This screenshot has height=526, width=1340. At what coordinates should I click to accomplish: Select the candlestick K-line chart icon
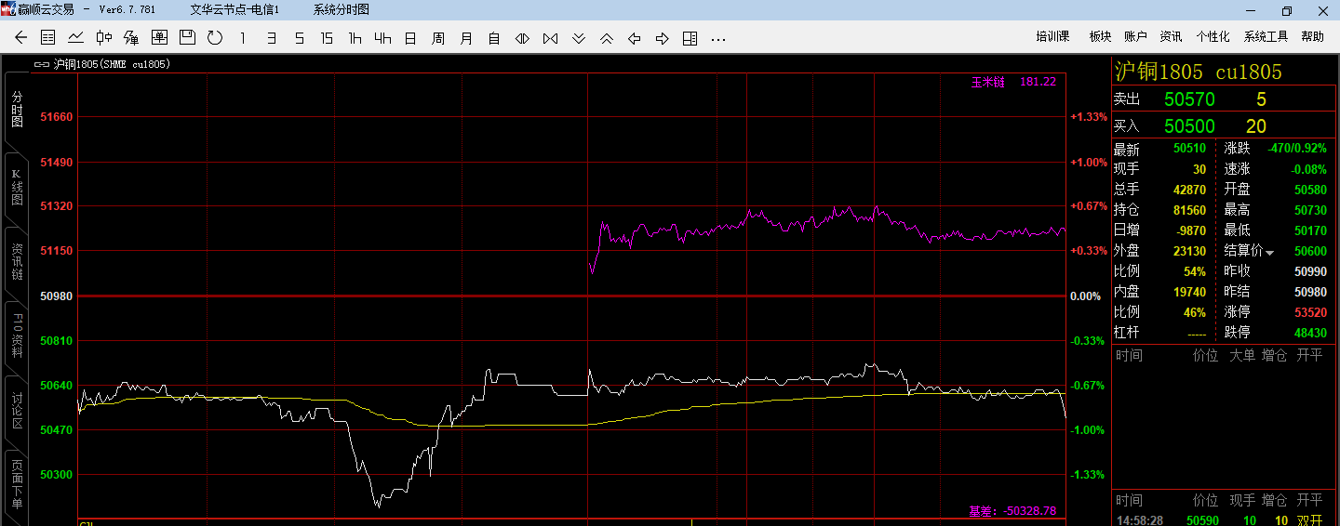tap(104, 38)
